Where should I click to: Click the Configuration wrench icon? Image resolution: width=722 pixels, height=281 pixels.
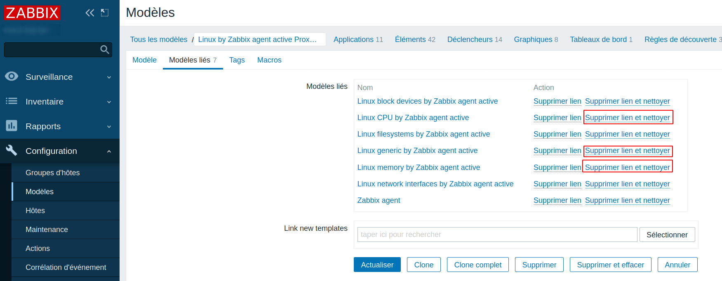[x=12, y=151]
